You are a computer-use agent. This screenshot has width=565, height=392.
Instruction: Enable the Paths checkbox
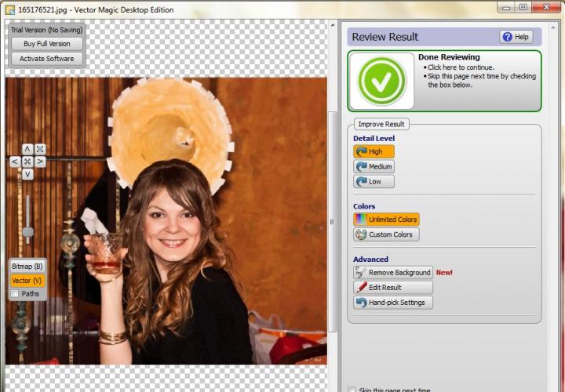pyautogui.click(x=15, y=294)
